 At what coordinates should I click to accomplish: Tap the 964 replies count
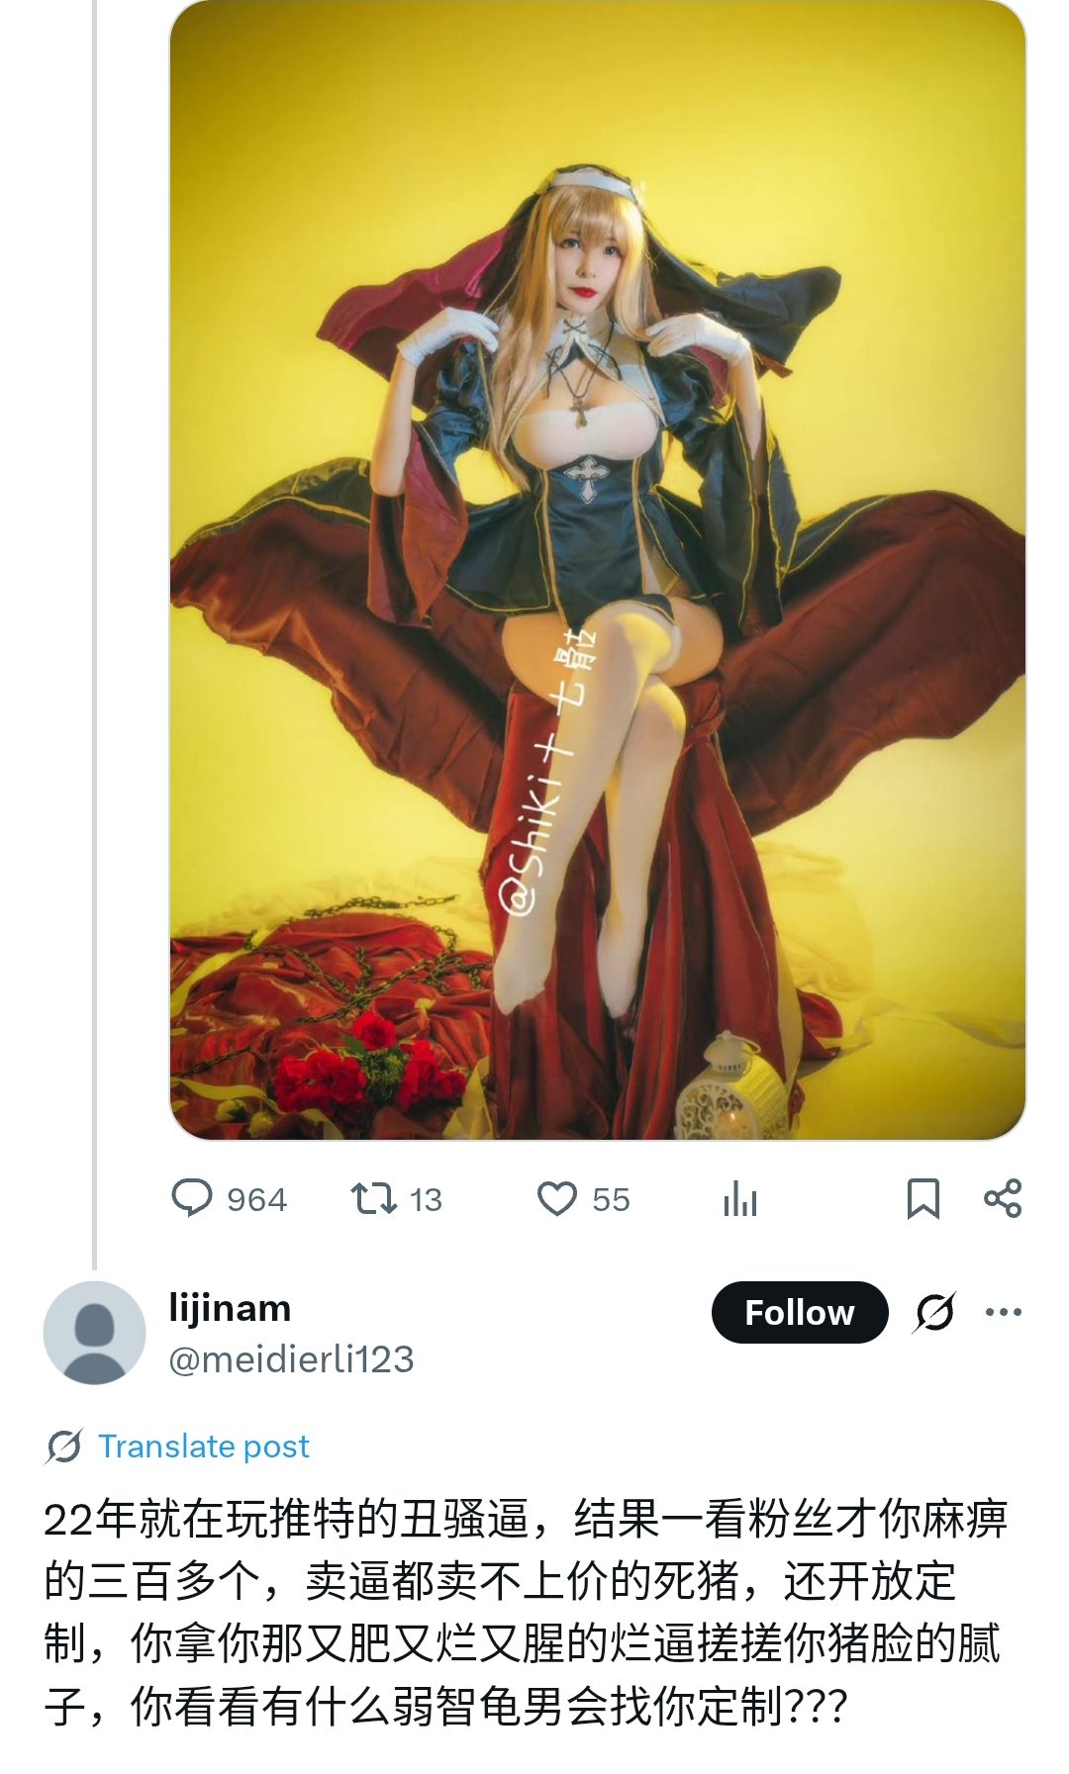coord(256,1199)
